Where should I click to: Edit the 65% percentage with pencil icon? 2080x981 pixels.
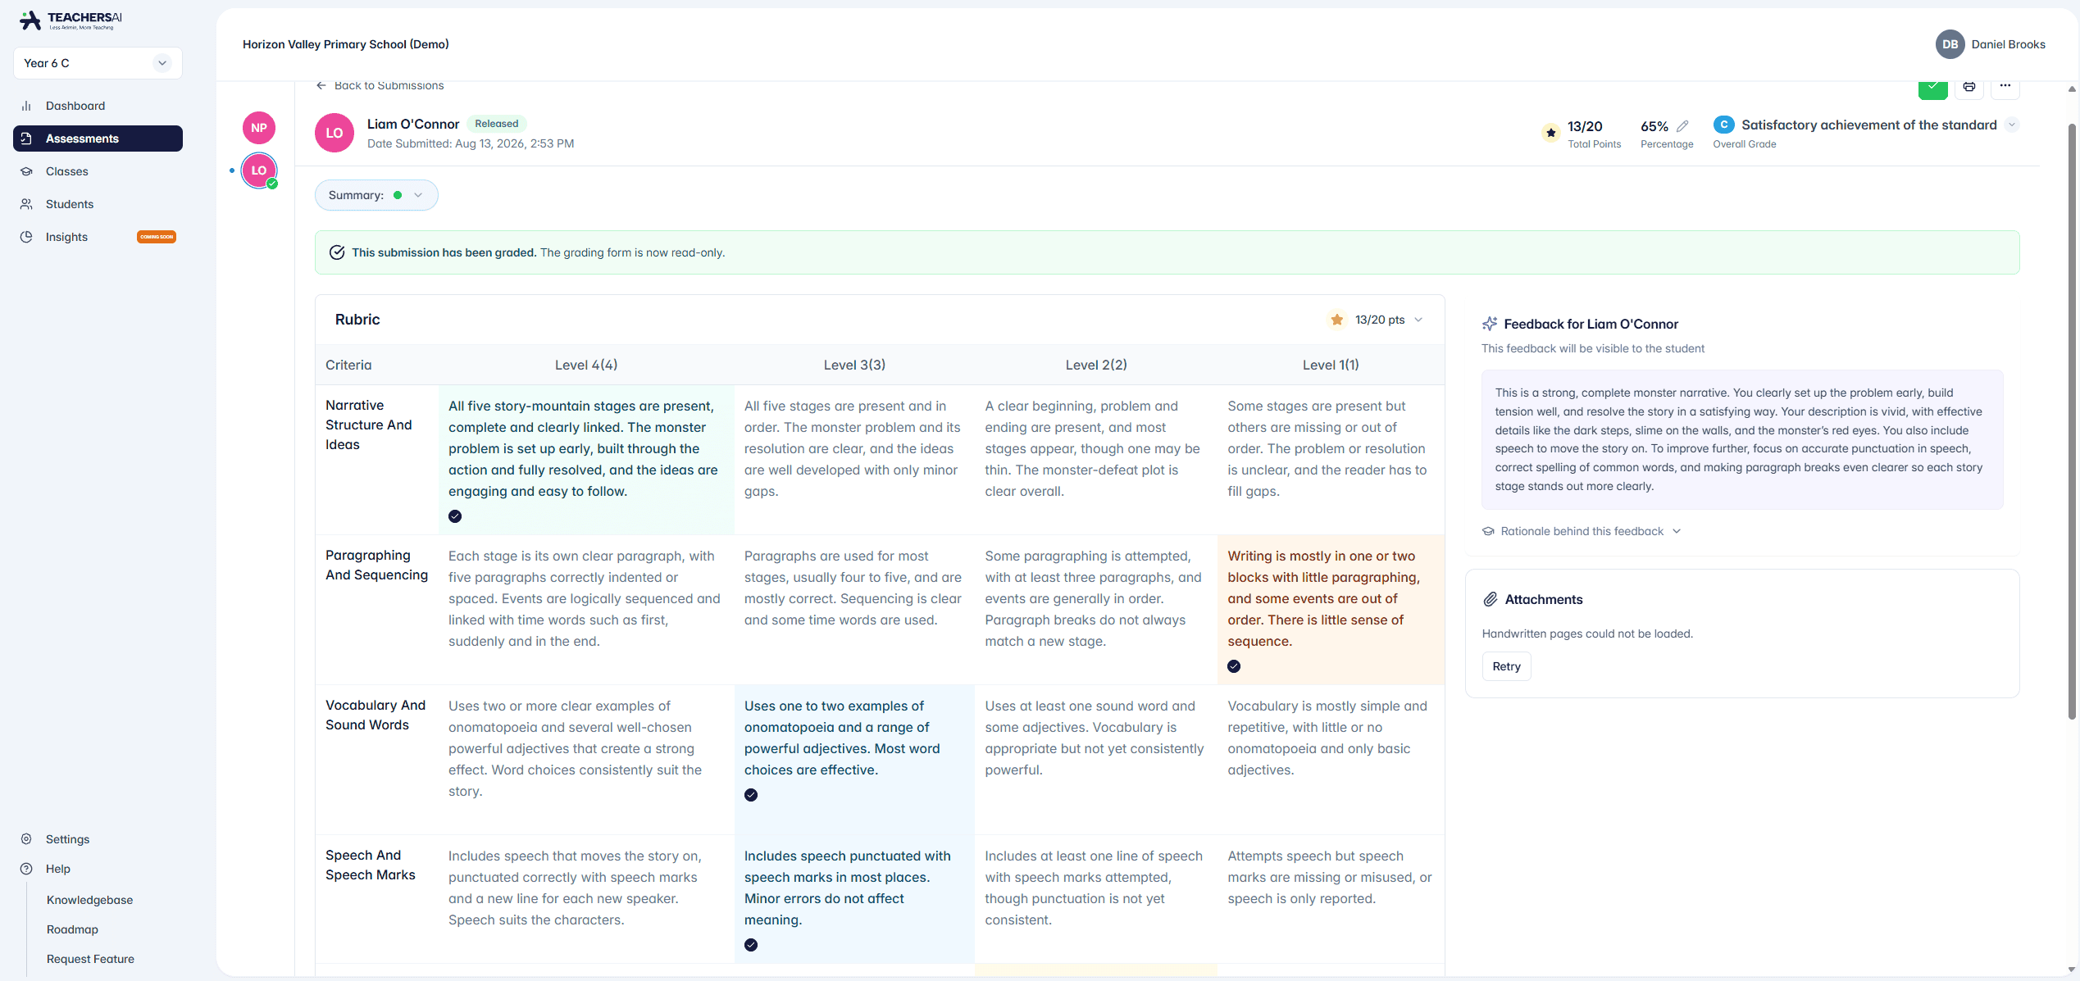point(1682,126)
